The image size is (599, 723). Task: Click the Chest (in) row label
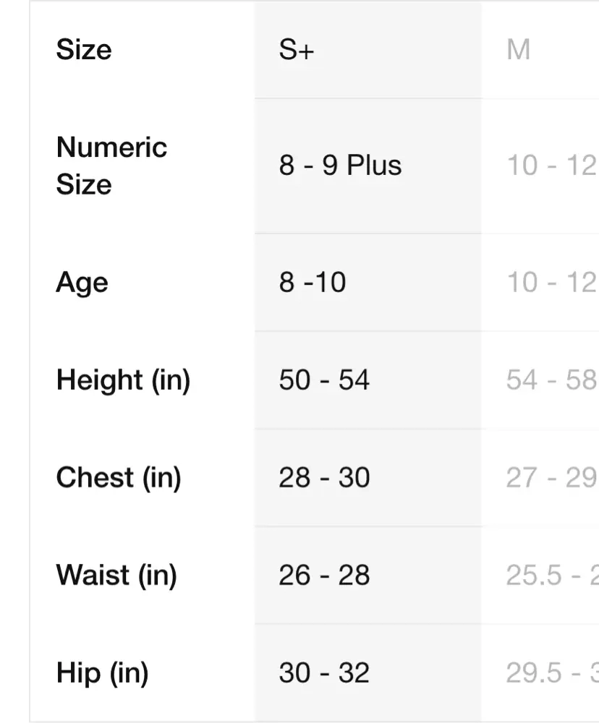point(119,477)
